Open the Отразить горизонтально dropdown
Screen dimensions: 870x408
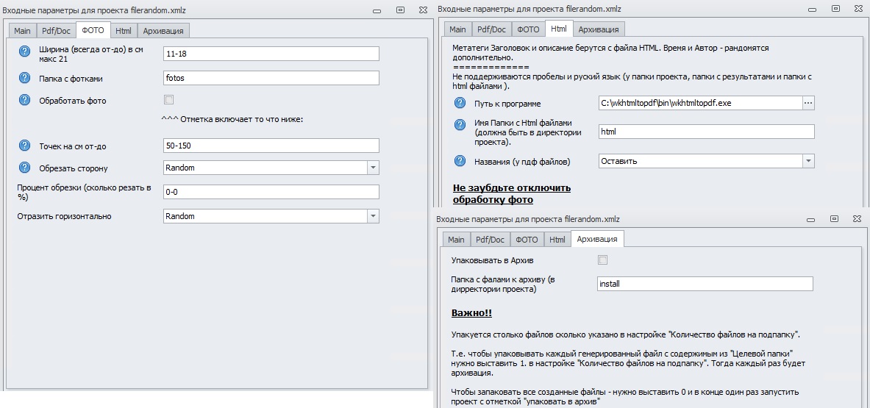373,216
